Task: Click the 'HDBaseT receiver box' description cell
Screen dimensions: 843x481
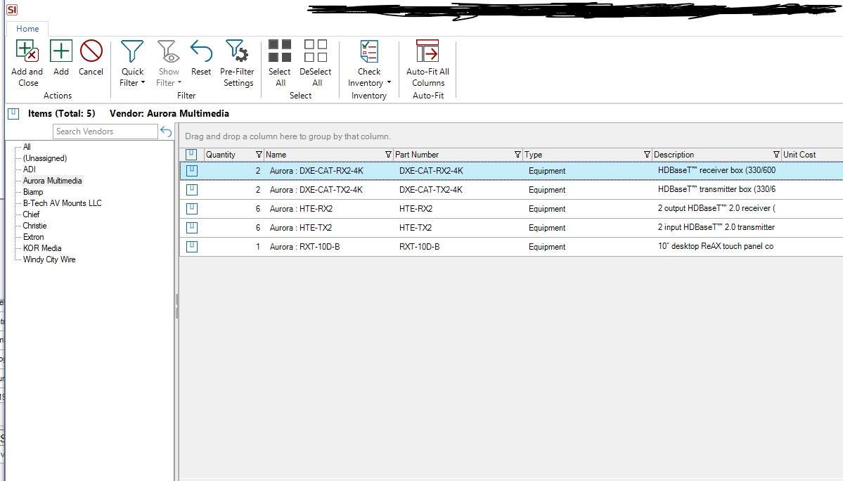Action: (x=716, y=170)
